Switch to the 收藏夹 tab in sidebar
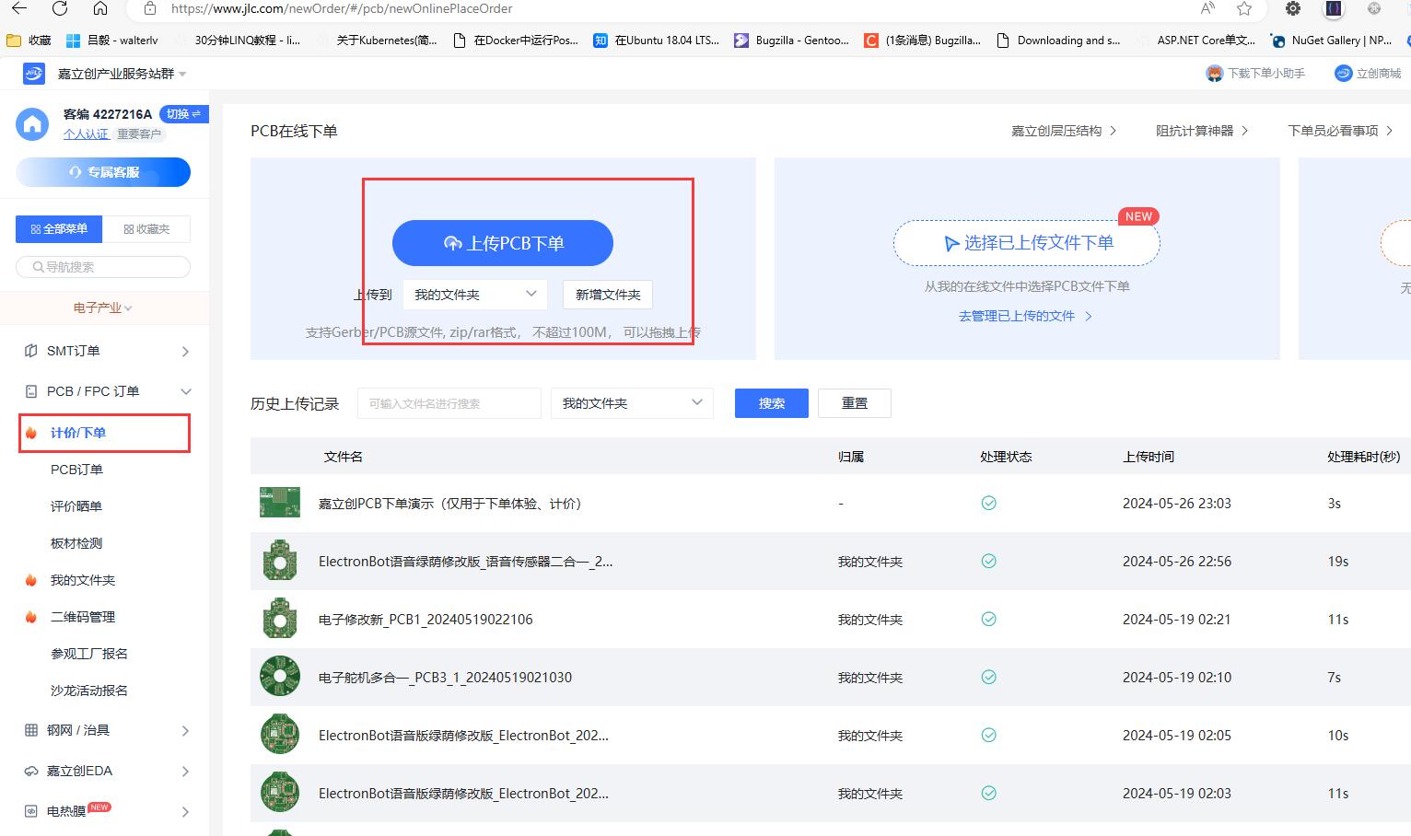Image resolution: width=1411 pixels, height=836 pixels. tap(146, 229)
